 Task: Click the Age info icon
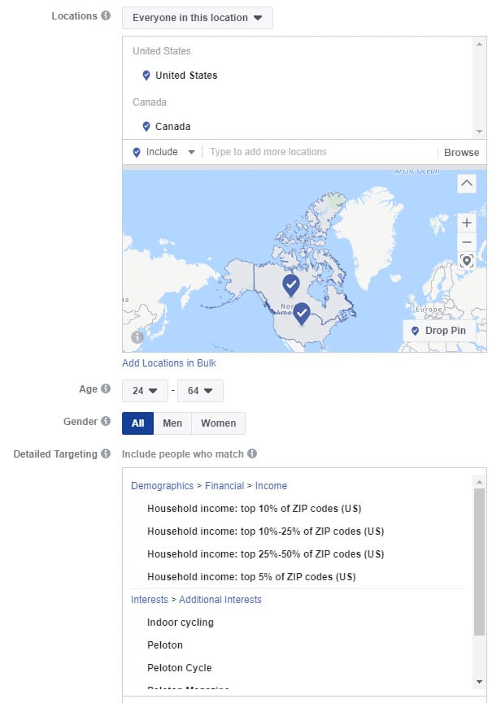click(106, 388)
